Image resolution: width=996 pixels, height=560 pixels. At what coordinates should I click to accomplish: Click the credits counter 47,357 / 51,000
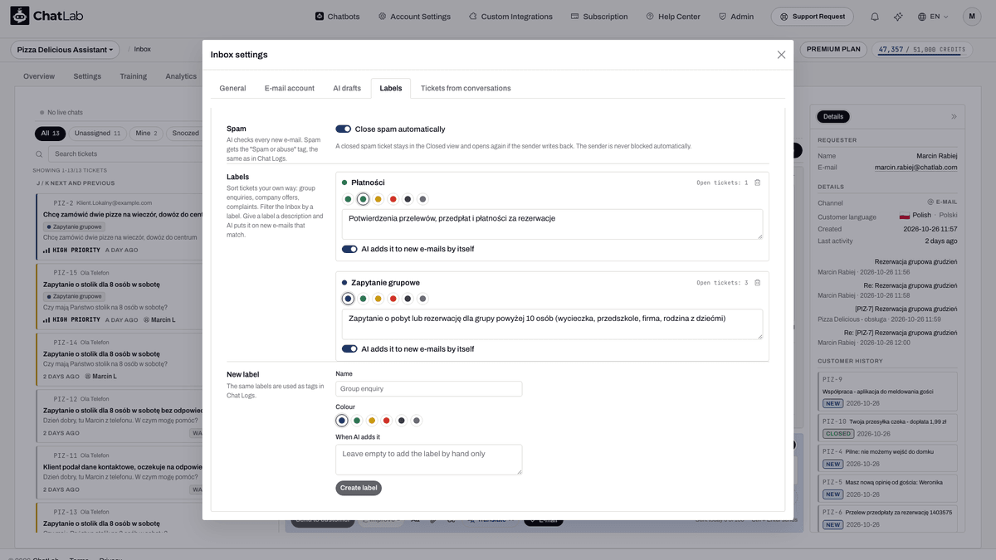[922, 50]
